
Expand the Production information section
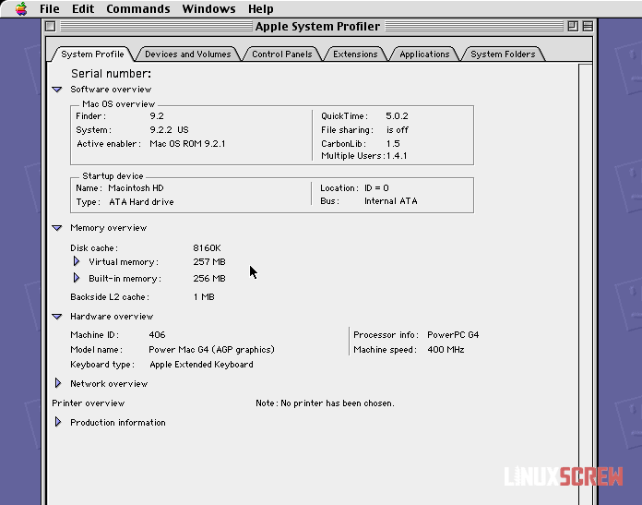[x=58, y=422]
